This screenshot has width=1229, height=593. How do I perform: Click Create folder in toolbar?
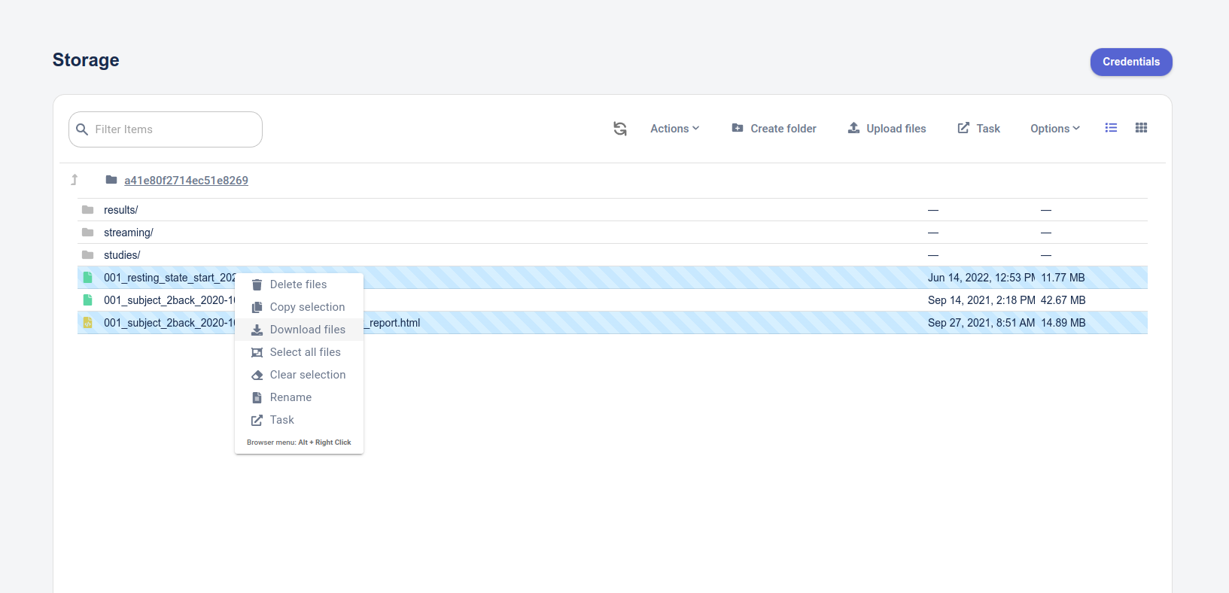[x=774, y=129]
